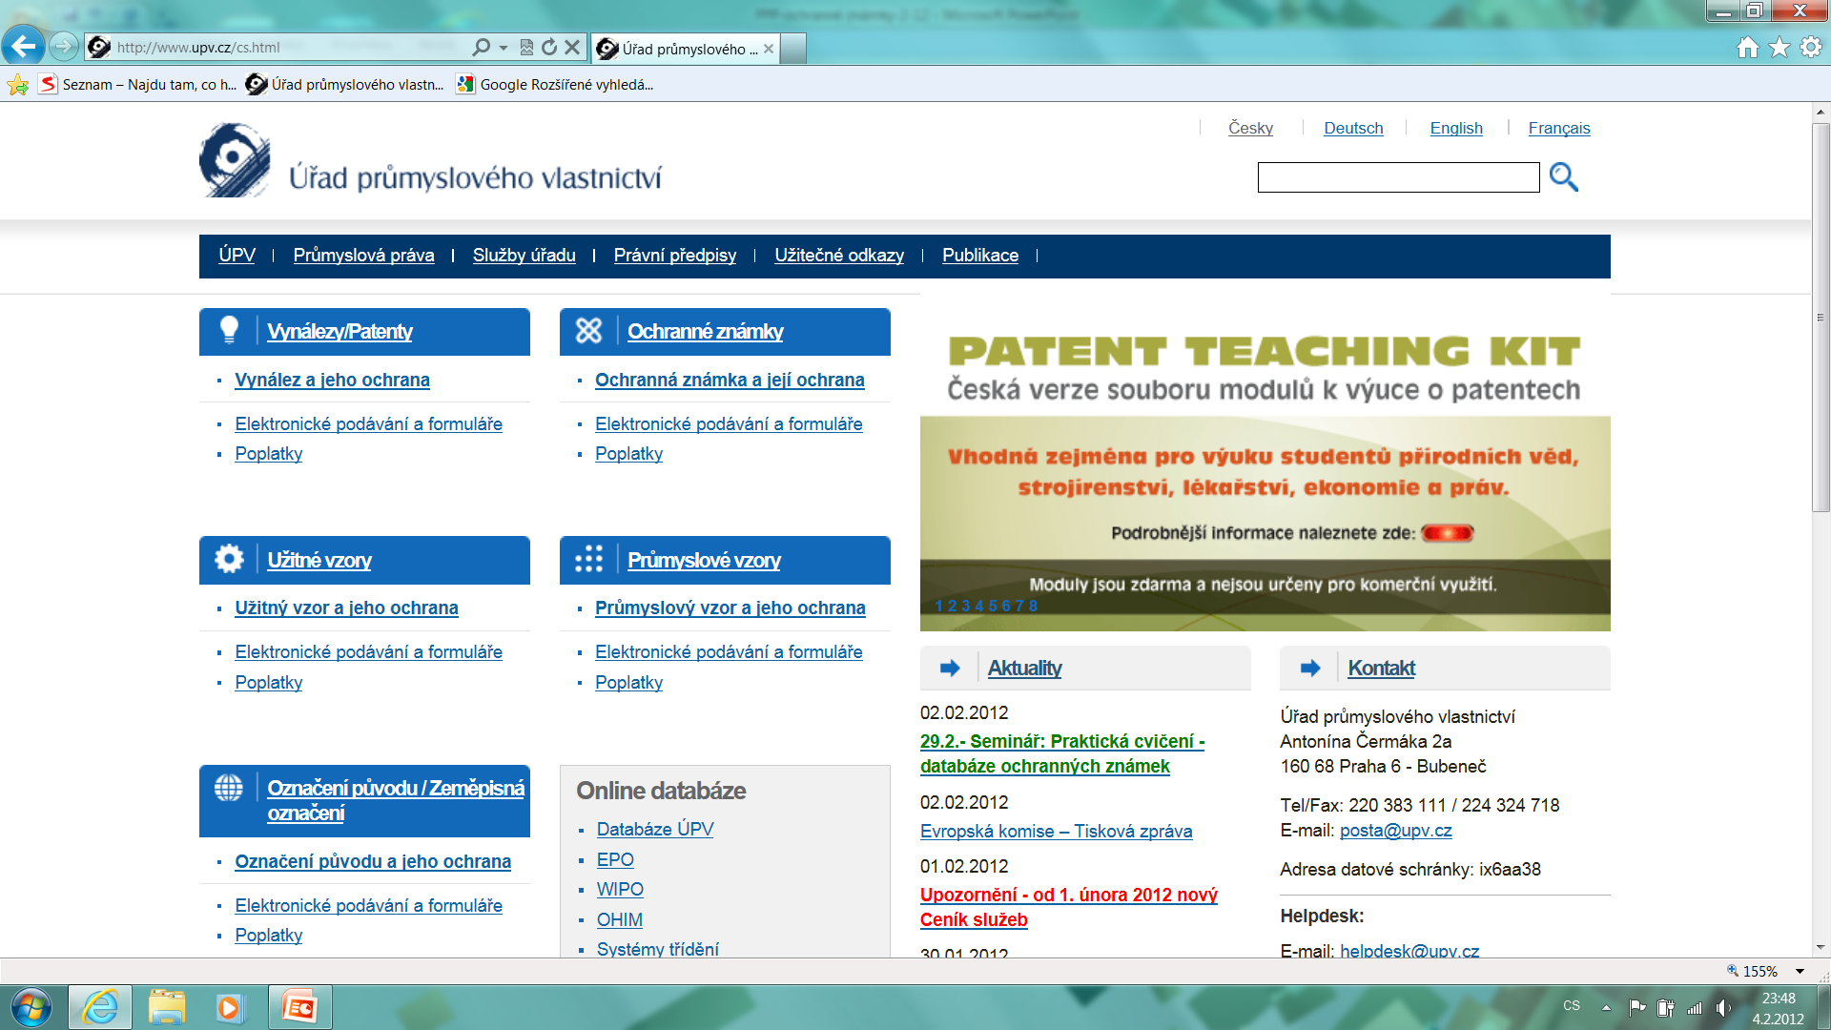Open Databáze ÚPV link
This screenshot has height=1030, width=1831.
(x=655, y=829)
